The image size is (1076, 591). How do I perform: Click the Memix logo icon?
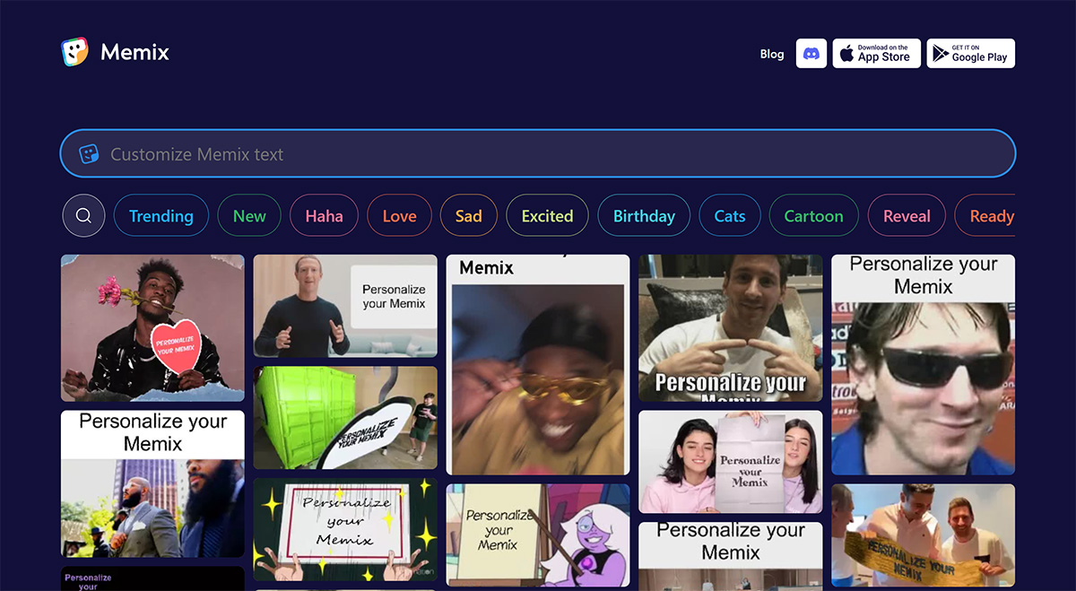(x=76, y=52)
